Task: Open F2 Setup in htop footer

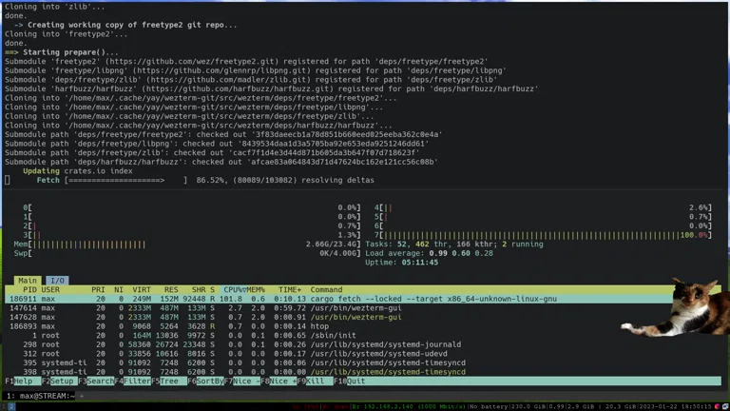Action: (63, 381)
